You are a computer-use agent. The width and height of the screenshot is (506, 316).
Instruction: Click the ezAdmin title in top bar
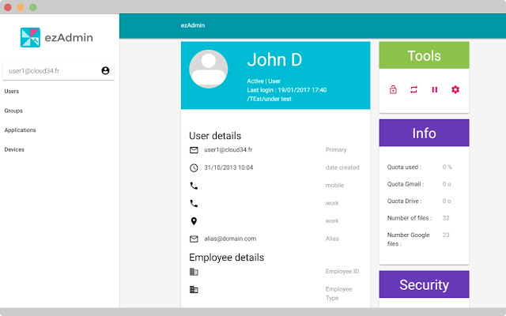pos(193,25)
